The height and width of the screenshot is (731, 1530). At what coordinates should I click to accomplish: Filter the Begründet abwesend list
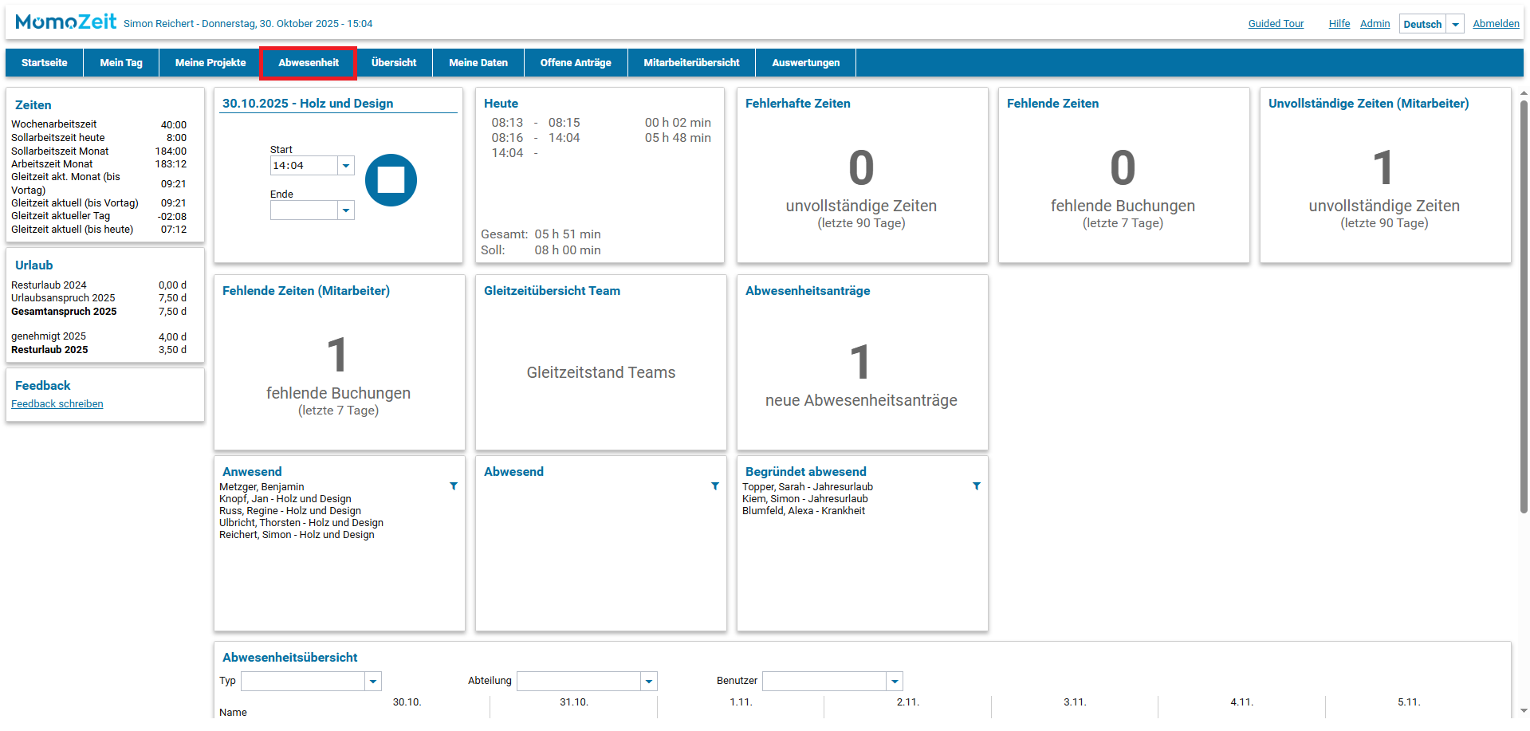point(977,486)
